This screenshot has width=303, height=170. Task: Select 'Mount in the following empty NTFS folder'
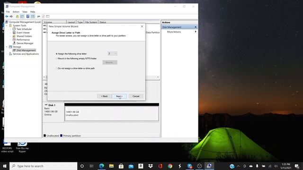point(56,59)
